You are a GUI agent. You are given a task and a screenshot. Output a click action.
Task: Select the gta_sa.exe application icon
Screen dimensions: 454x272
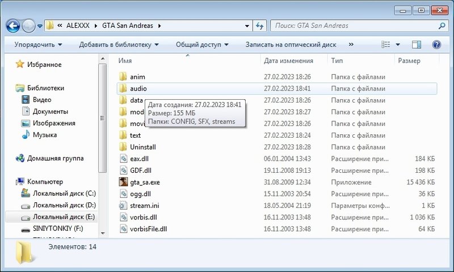(x=123, y=182)
